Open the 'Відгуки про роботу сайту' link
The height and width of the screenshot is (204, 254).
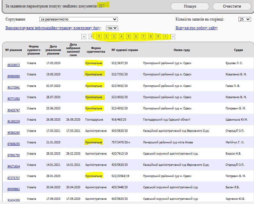197,28
